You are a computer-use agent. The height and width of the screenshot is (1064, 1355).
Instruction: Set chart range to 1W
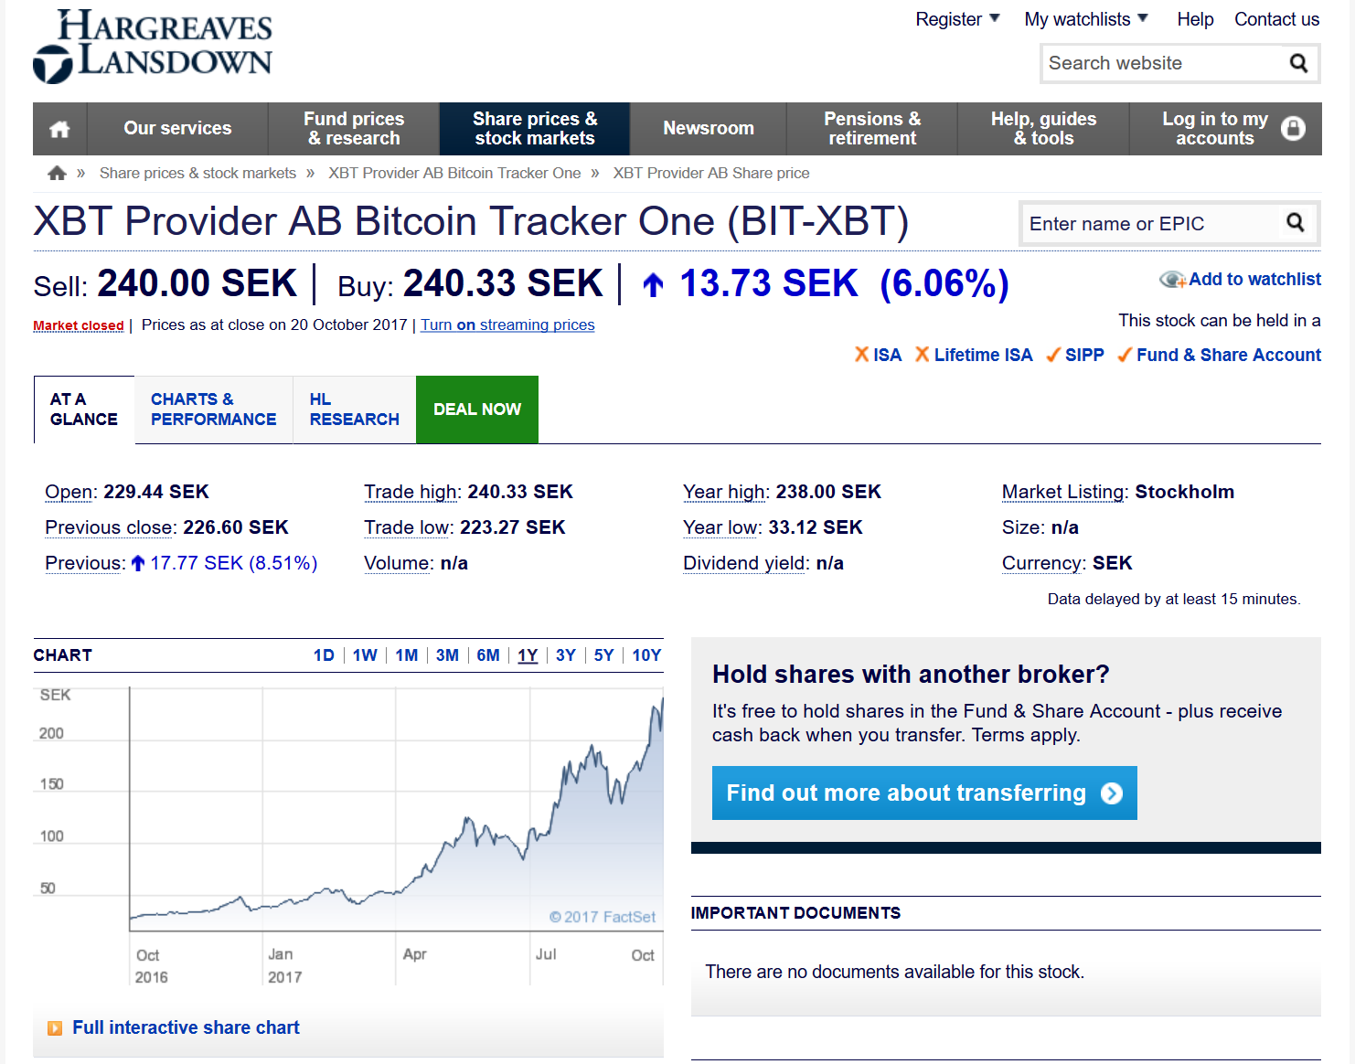coord(365,655)
